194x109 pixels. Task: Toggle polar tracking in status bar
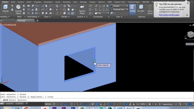click(72, 104)
